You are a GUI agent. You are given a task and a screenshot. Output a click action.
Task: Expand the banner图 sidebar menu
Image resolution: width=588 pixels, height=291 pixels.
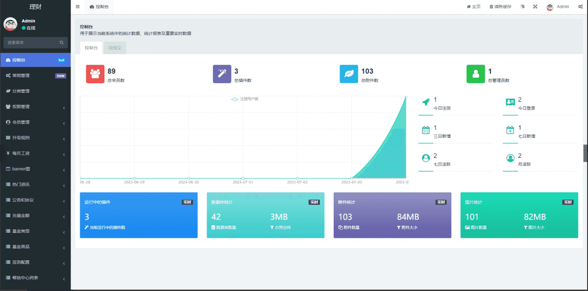pyautogui.click(x=35, y=169)
